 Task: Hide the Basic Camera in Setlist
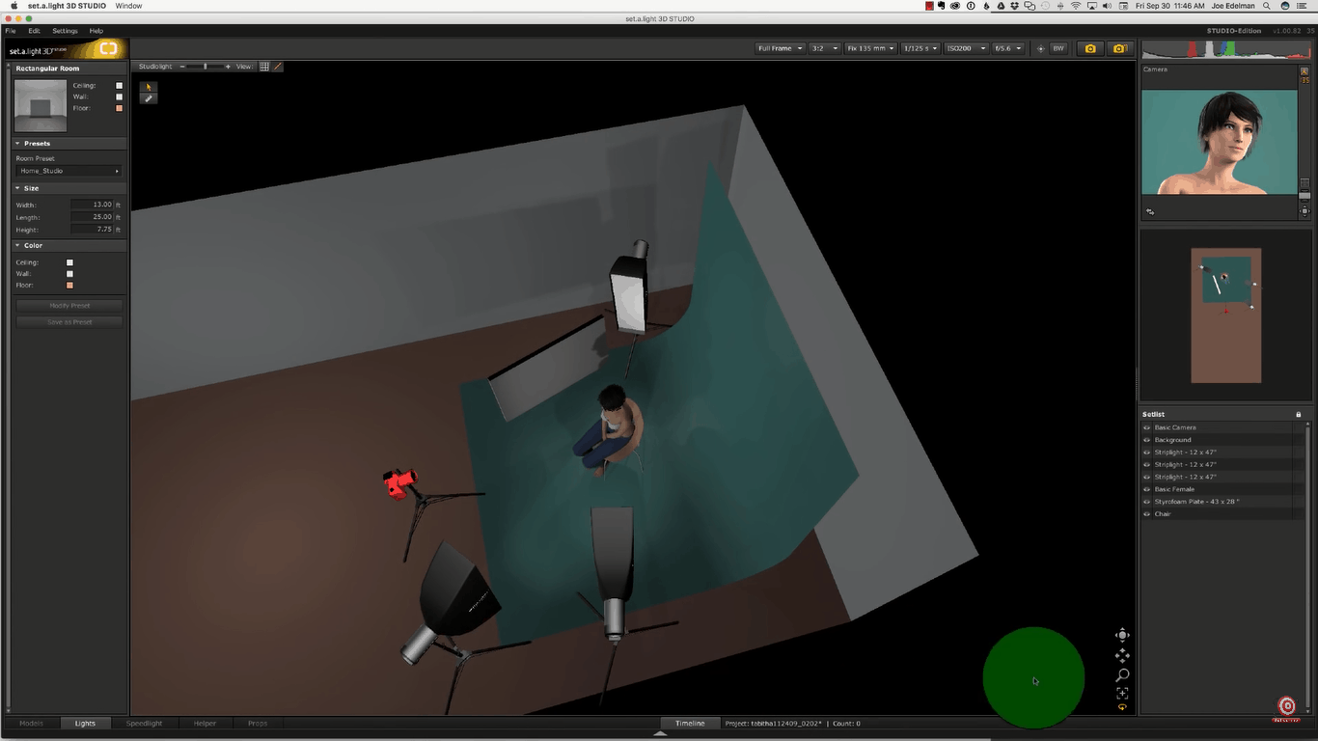pos(1147,427)
